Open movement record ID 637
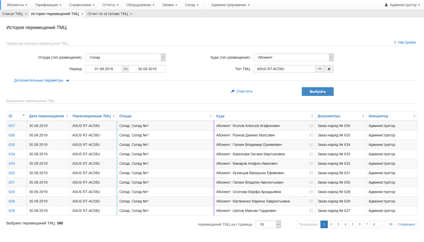The height and width of the screenshot is (242, 424). [12, 126]
